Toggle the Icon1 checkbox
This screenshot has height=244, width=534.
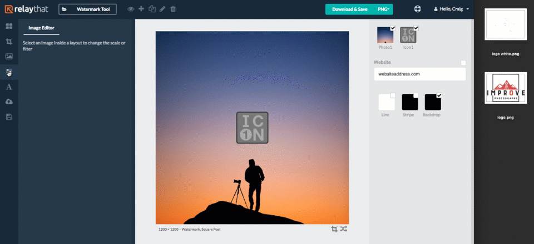click(x=416, y=28)
